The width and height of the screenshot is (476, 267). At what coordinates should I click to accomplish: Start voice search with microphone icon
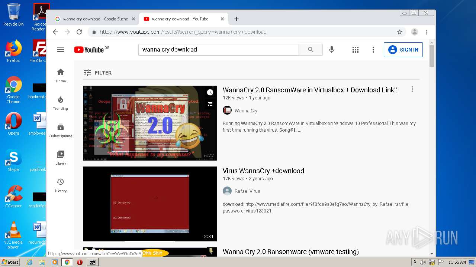click(x=332, y=50)
